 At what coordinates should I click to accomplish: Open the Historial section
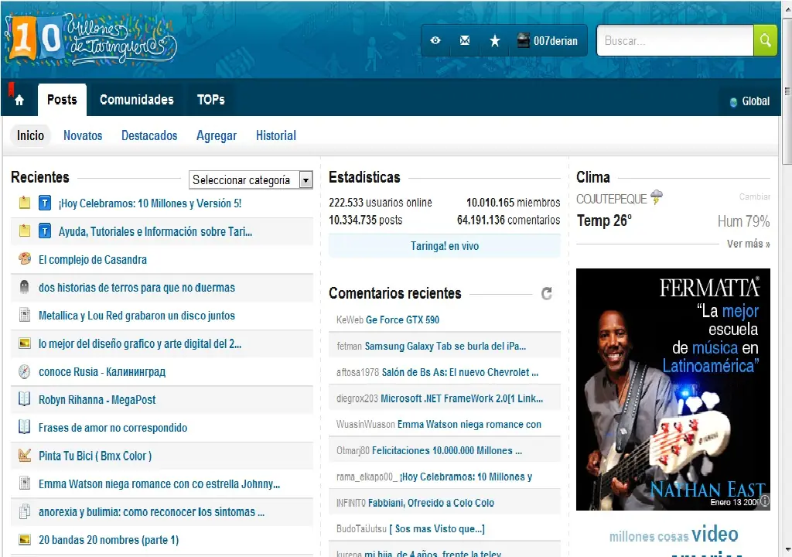point(276,135)
